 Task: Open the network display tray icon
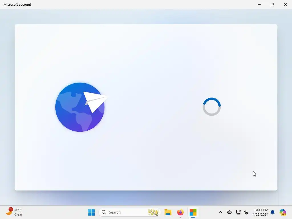coord(238,212)
